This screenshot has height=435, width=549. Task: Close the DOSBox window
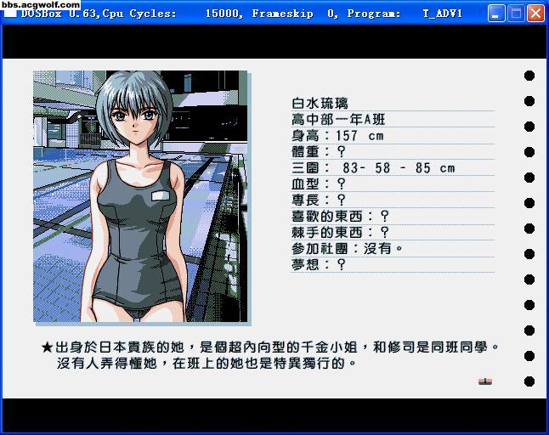pyautogui.click(x=535, y=14)
